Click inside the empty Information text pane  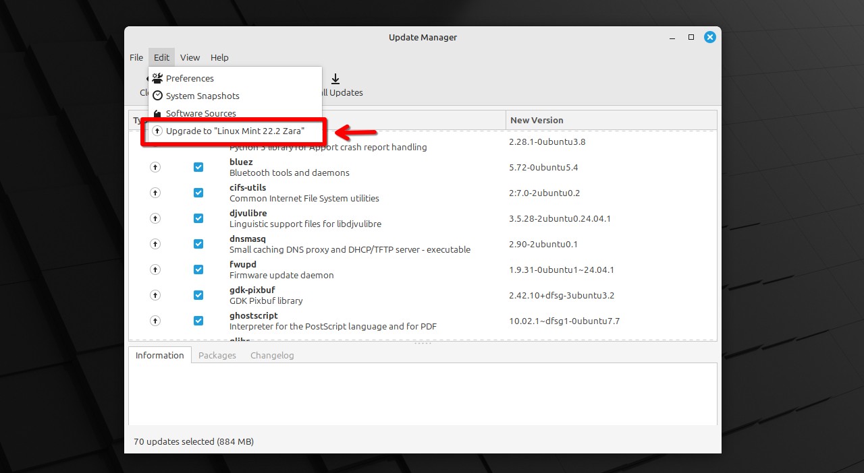pyautogui.click(x=423, y=394)
